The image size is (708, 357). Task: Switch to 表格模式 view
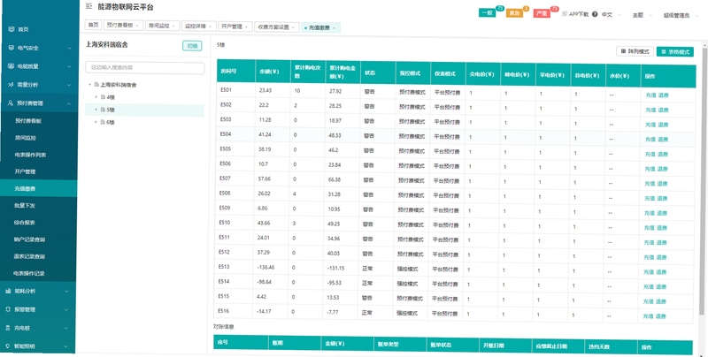(x=675, y=52)
